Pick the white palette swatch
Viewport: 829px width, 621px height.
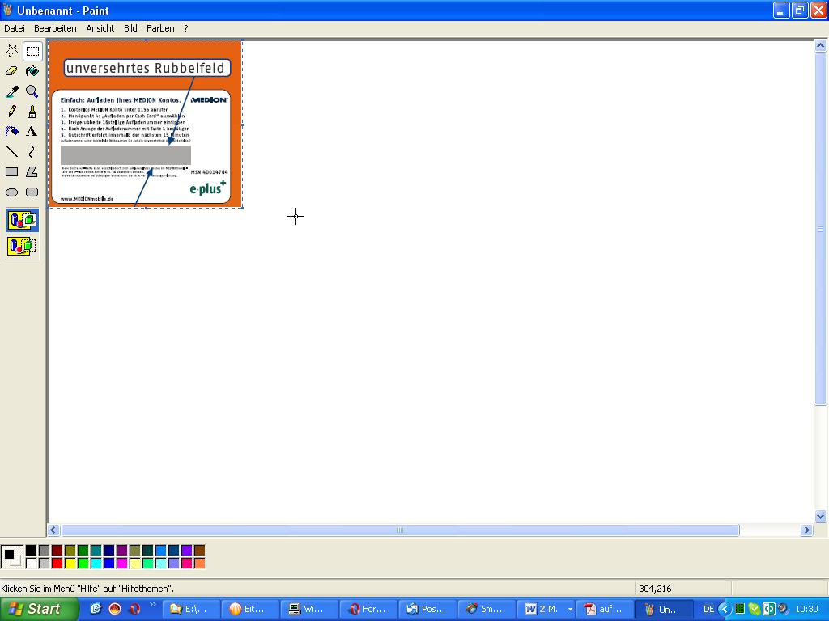[32, 564]
